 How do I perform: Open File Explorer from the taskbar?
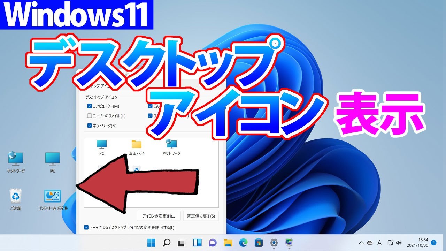tap(228, 243)
